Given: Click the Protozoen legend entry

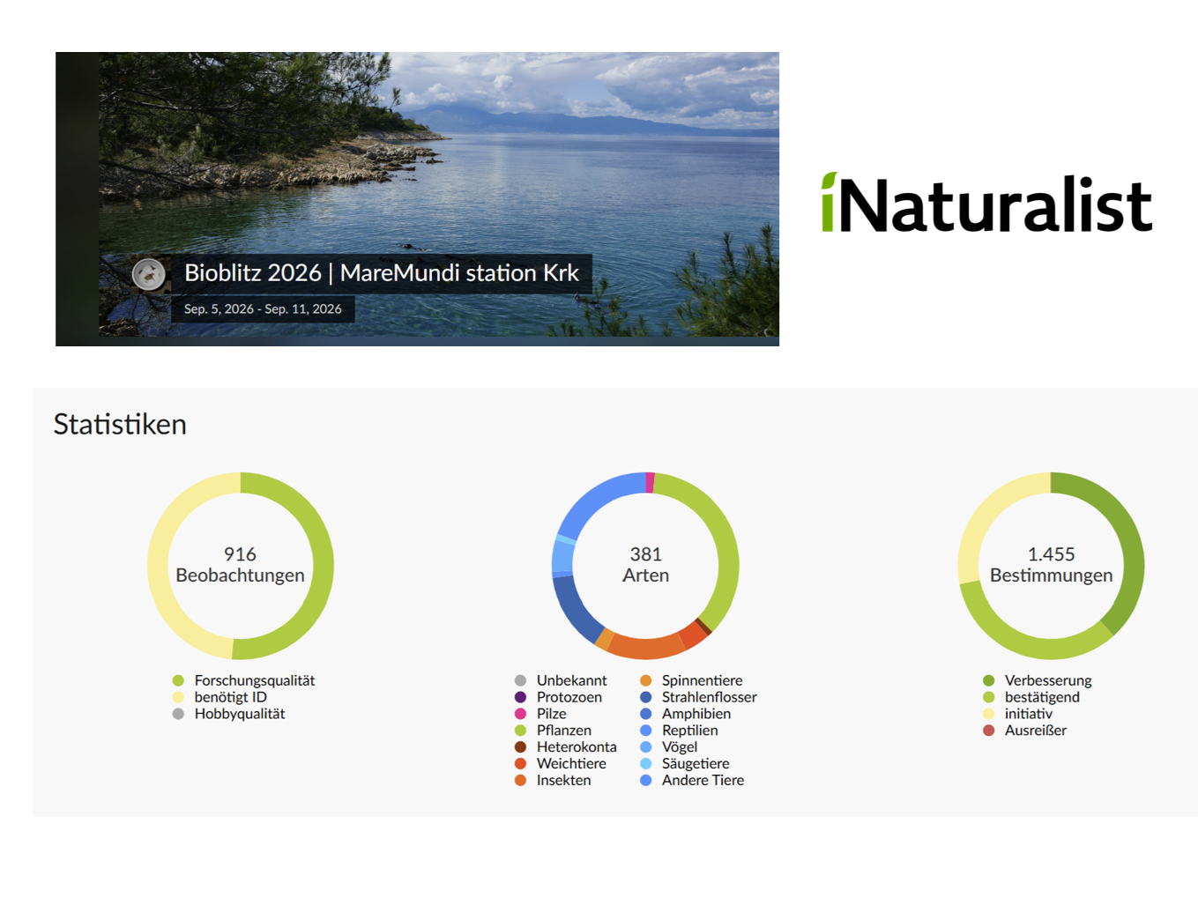Looking at the screenshot, I should pyautogui.click(x=558, y=697).
